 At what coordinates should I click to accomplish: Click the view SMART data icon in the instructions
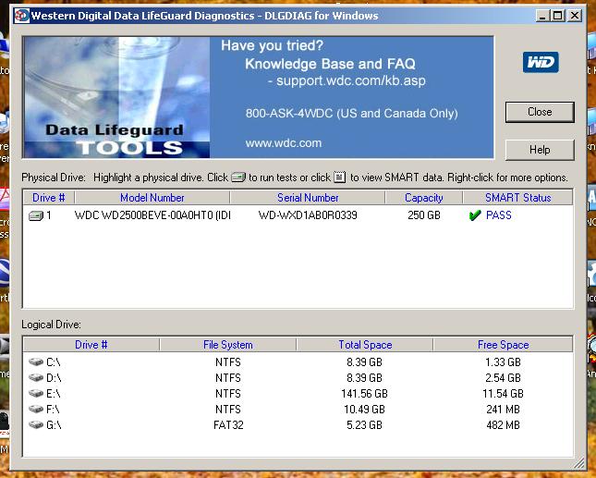pos(340,178)
